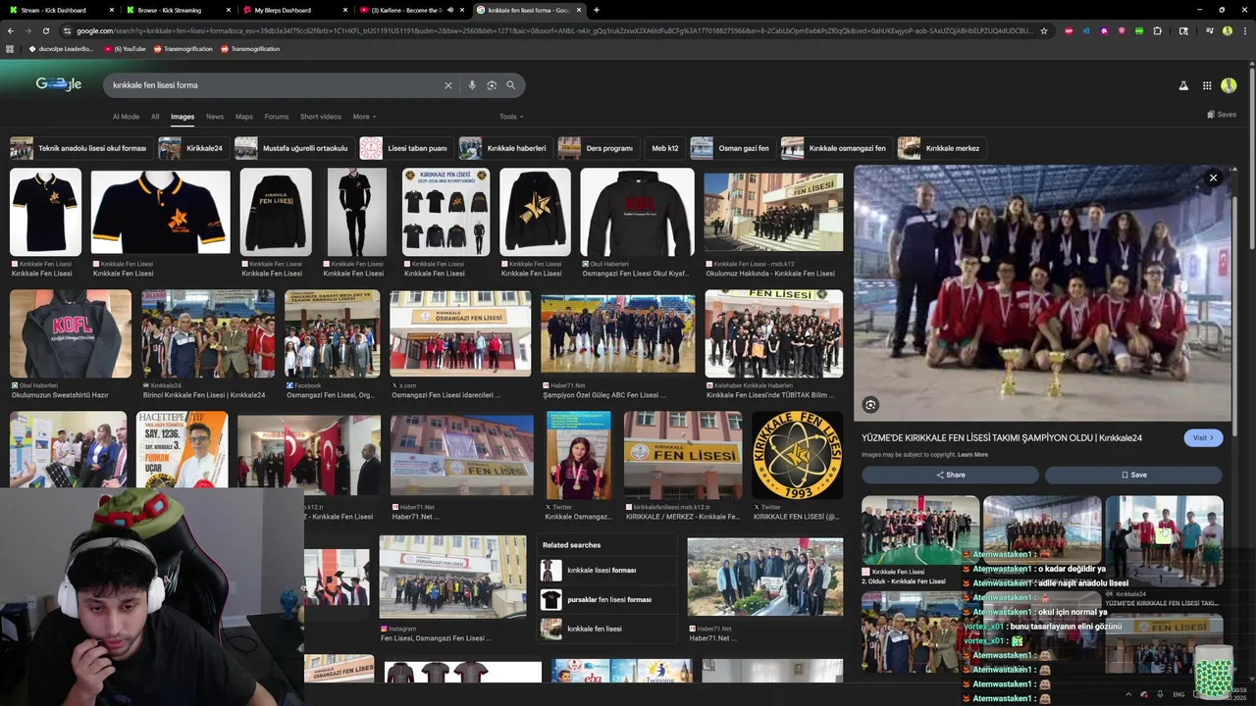
Task: Click Chrome profile avatar in toolbar
Action: click(x=1228, y=30)
